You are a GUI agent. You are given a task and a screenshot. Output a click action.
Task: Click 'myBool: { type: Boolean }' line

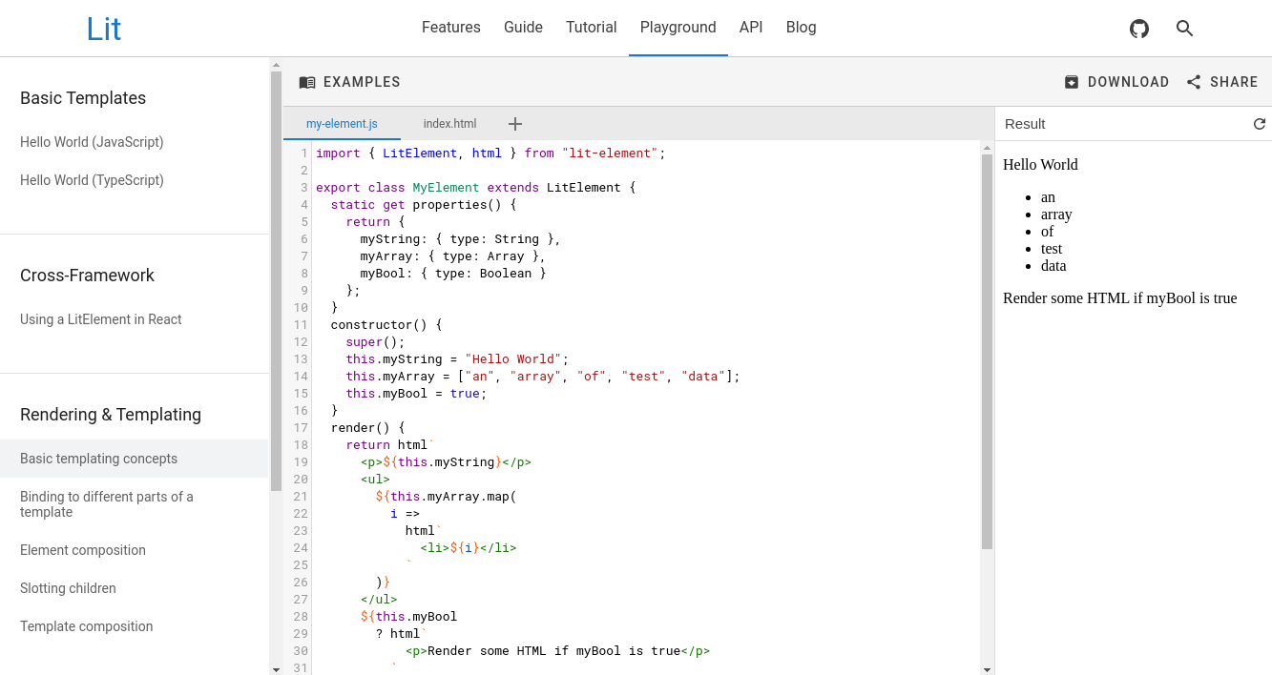453,274
